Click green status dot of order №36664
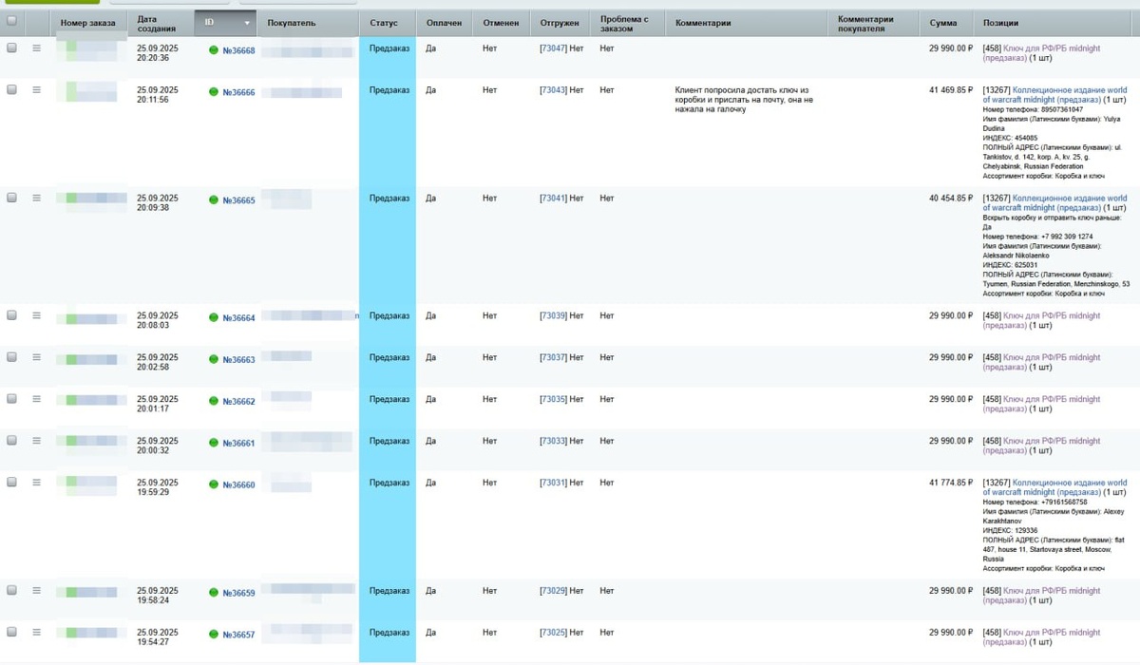The image size is (1140, 665). 214,317
